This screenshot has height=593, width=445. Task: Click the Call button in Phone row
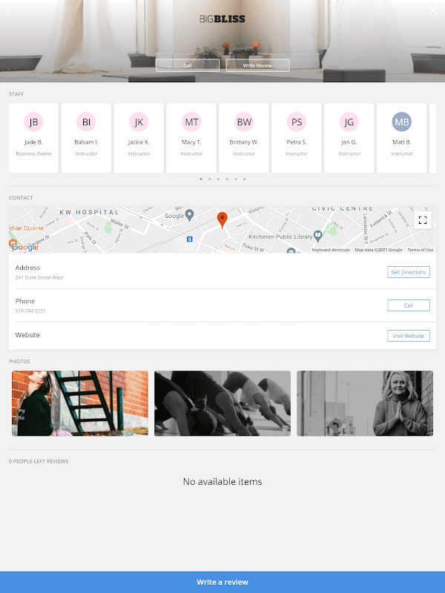click(x=409, y=305)
